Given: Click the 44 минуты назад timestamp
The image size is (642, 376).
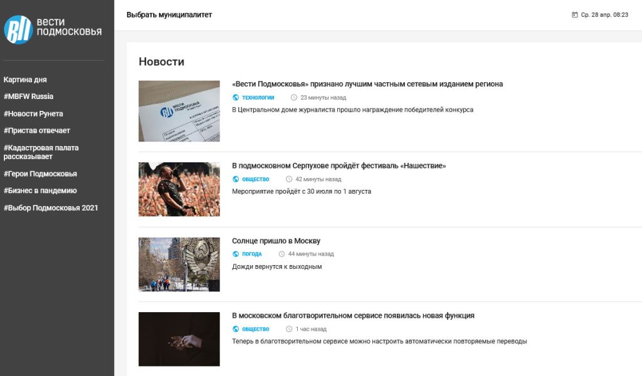Looking at the screenshot, I should click(x=311, y=254).
